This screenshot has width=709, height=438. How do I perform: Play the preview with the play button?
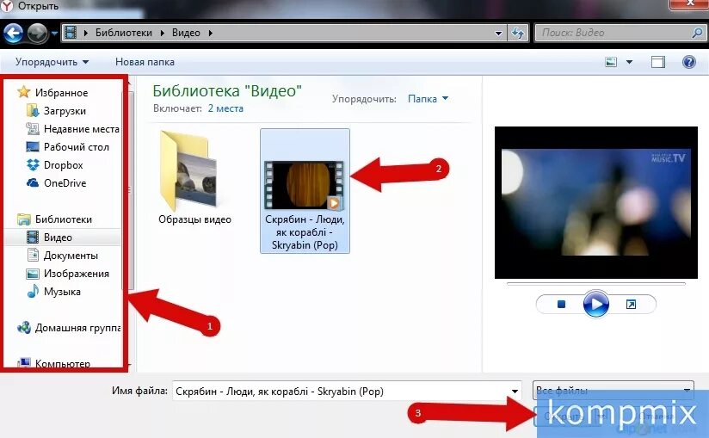coord(596,305)
